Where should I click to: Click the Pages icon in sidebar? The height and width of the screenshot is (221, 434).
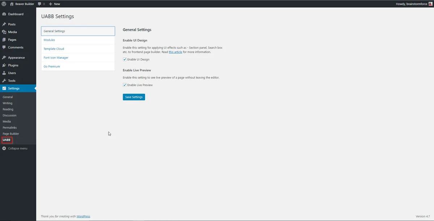4,40
